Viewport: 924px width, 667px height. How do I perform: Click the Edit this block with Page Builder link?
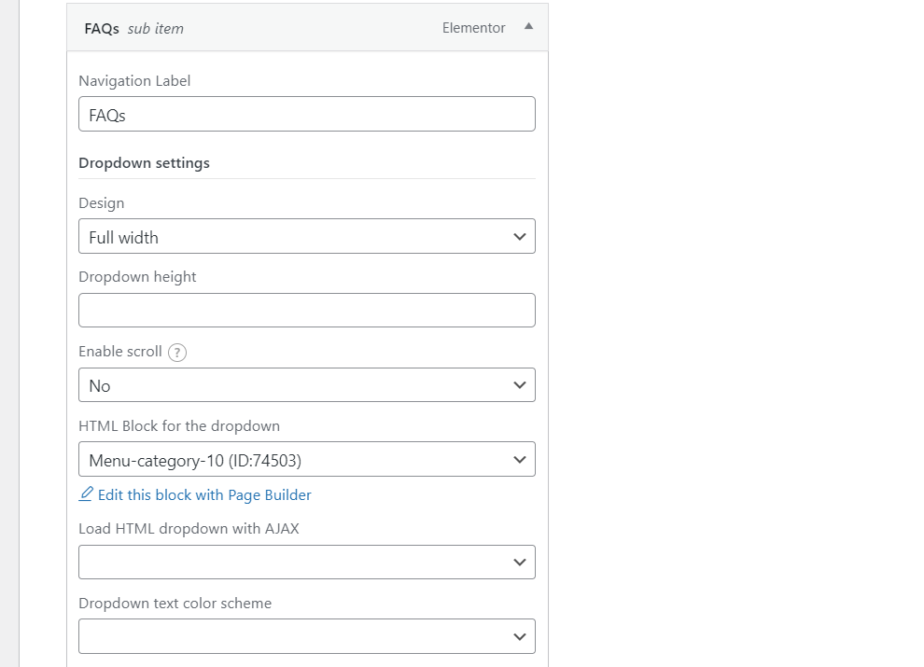pos(204,495)
